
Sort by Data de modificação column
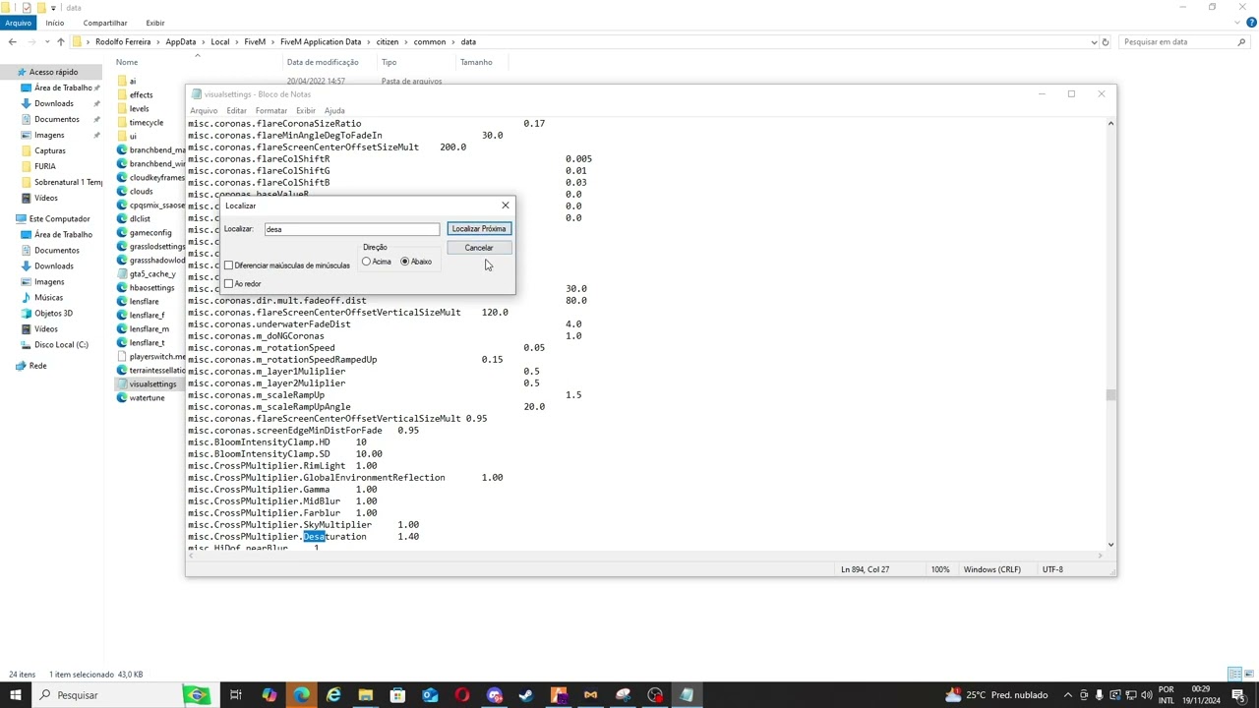[323, 62]
